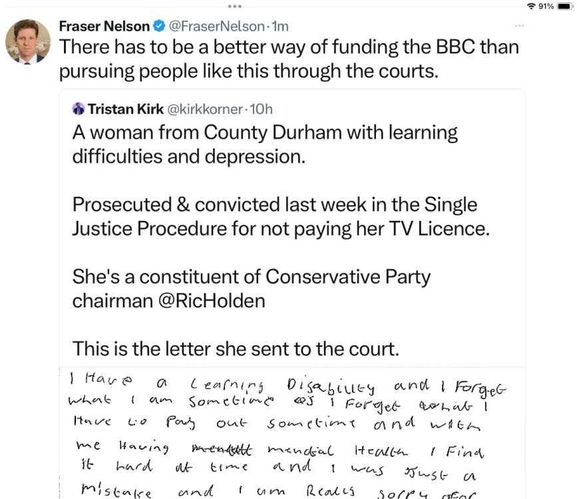Open Fraser Nelson's profile picture
The width and height of the screenshot is (577, 499).
[28, 42]
